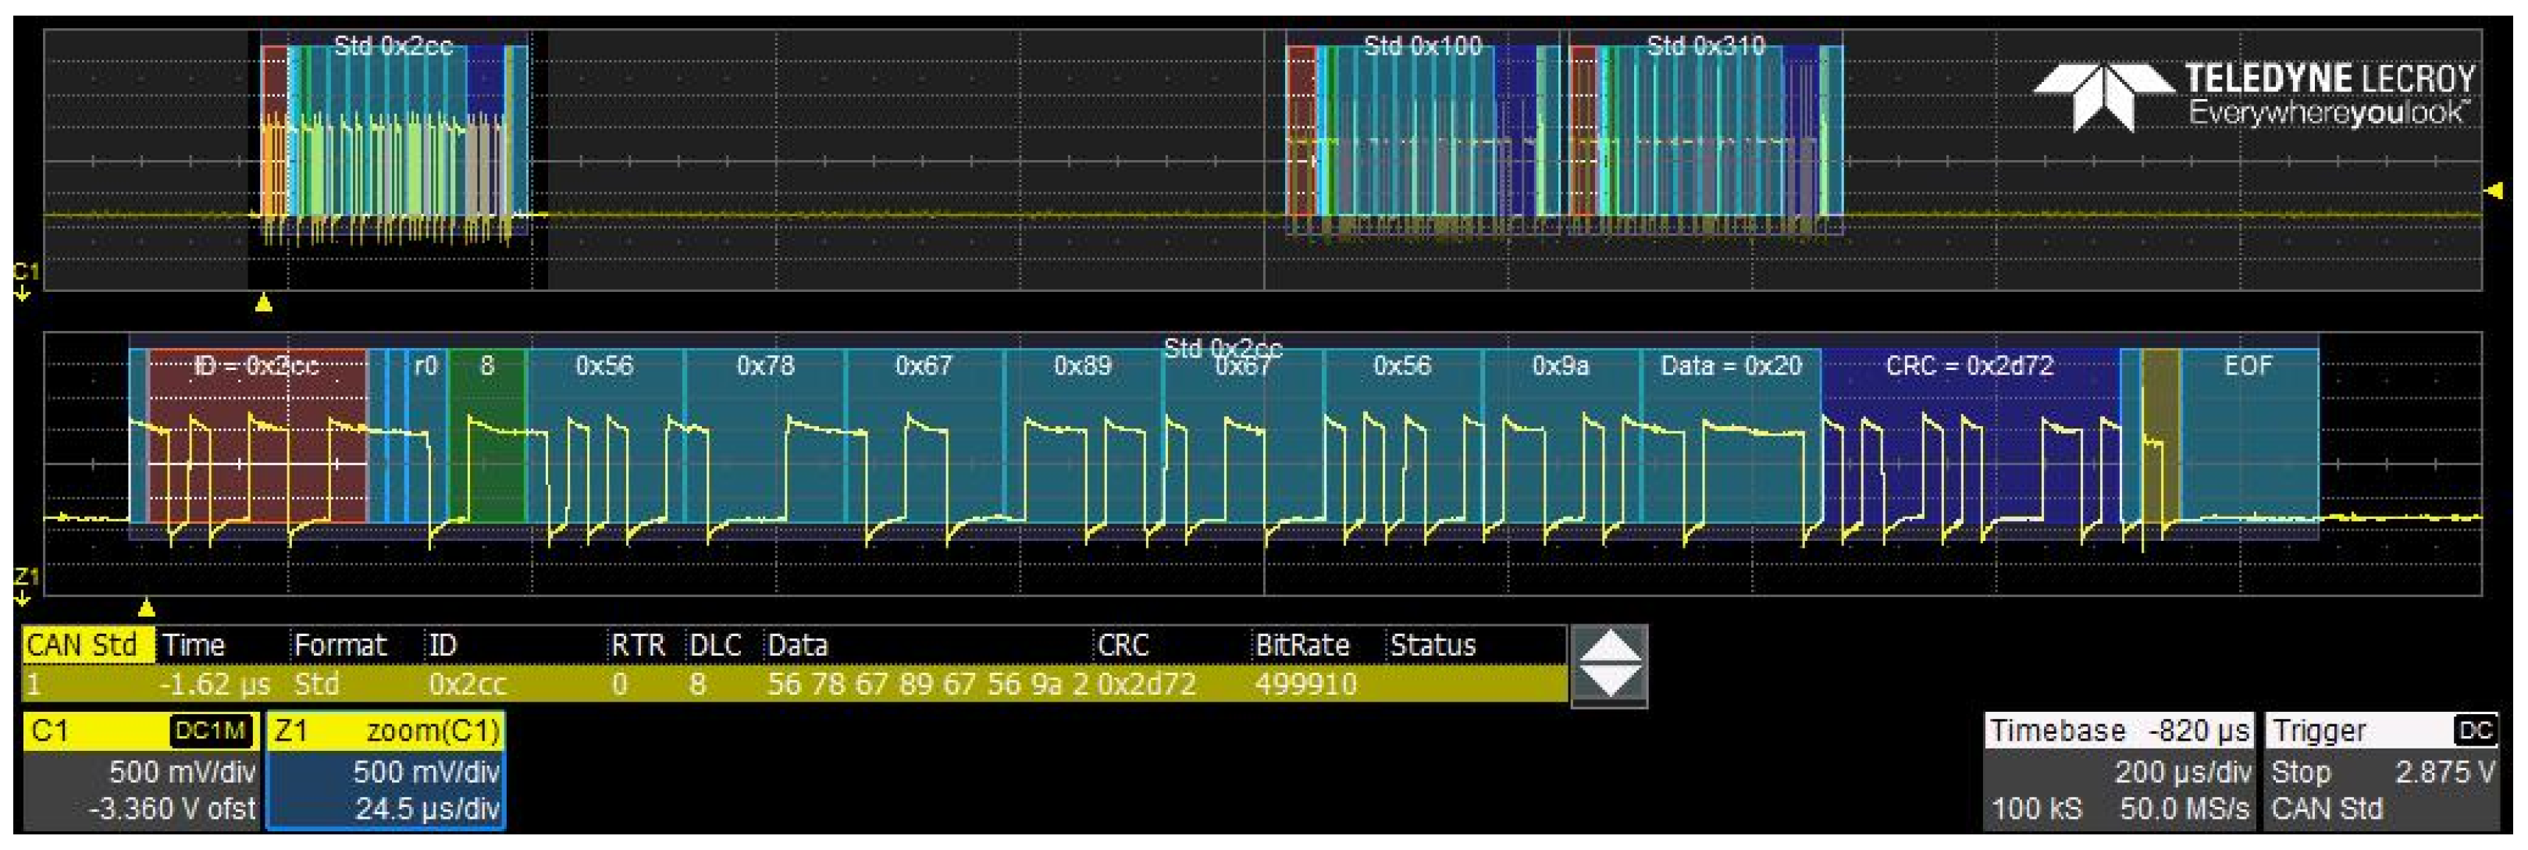Click the Z1 trace ground indicator
The width and height of the screenshot is (2528, 850).
click(x=26, y=586)
